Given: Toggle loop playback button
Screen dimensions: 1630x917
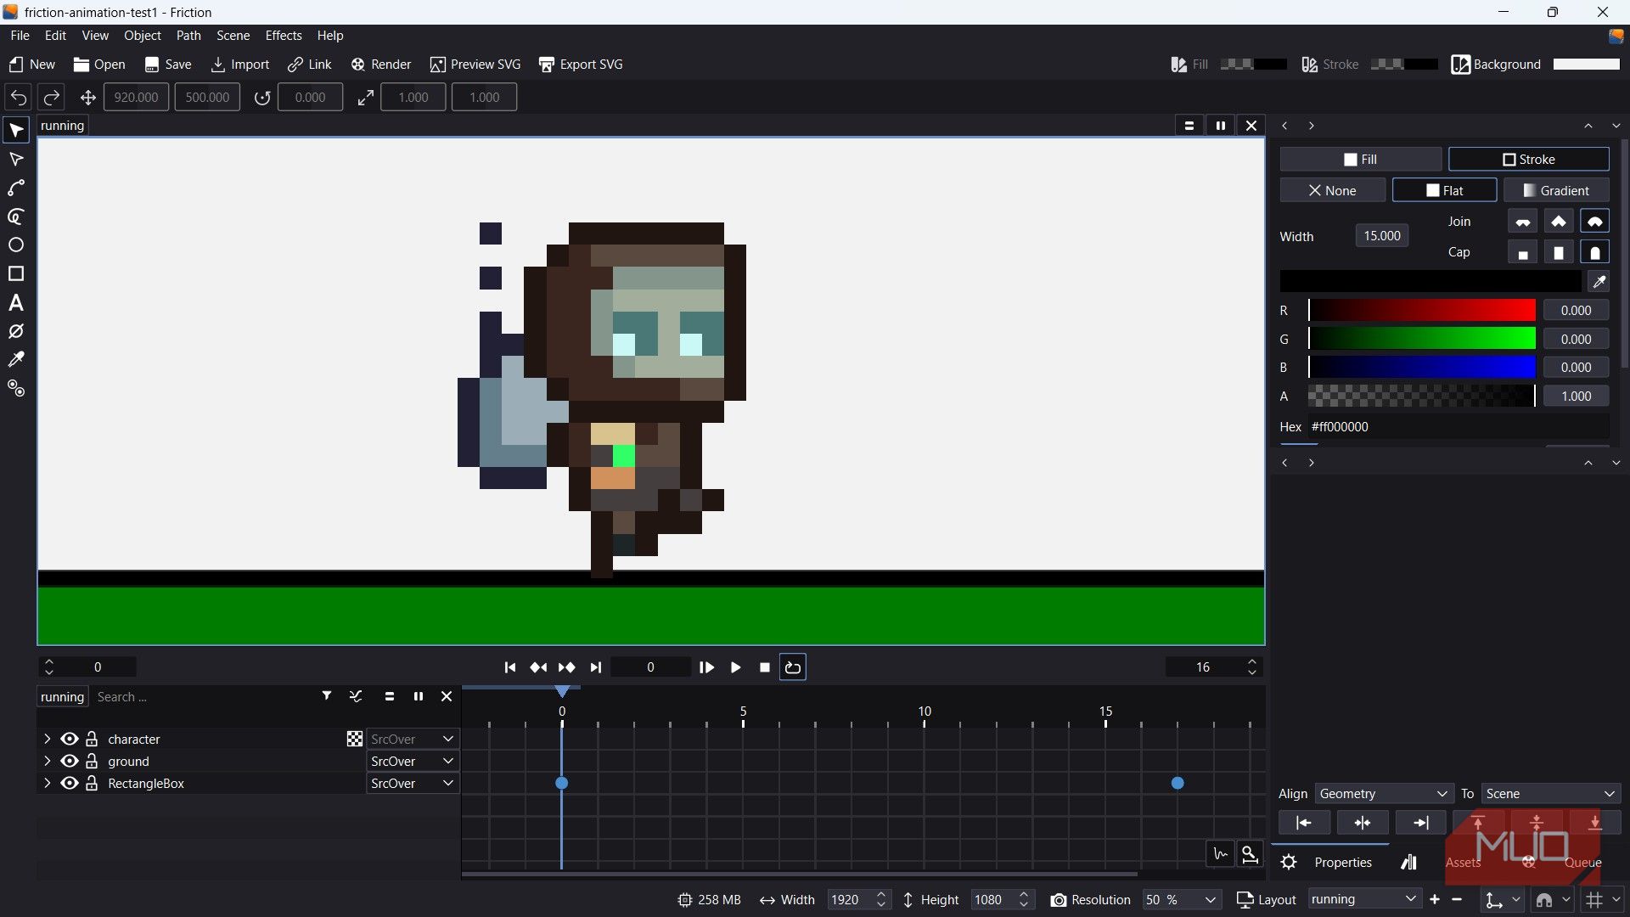Looking at the screenshot, I should 793,668.
